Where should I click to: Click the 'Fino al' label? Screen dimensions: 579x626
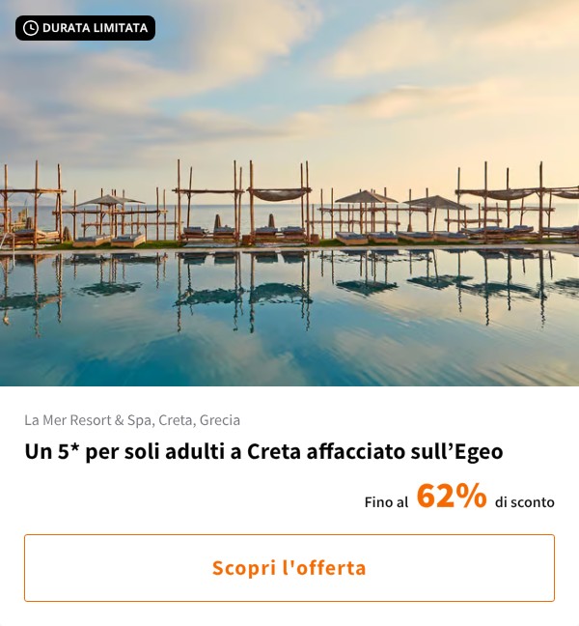click(x=386, y=502)
